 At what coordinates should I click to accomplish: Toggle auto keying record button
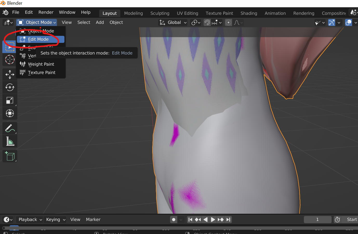pyautogui.click(x=174, y=220)
